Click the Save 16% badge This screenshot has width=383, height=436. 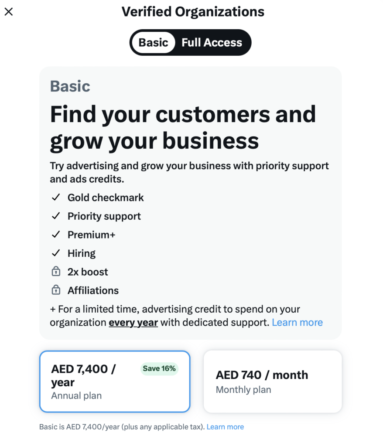coord(159,368)
